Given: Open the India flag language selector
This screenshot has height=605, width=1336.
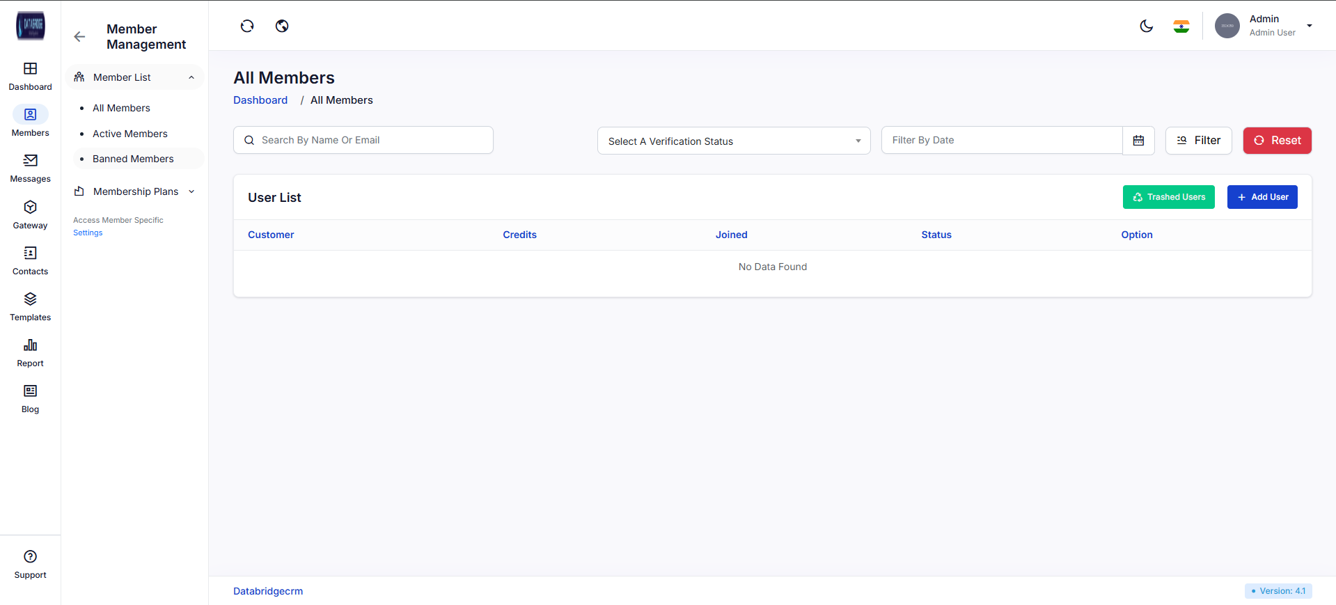Looking at the screenshot, I should pos(1181,26).
